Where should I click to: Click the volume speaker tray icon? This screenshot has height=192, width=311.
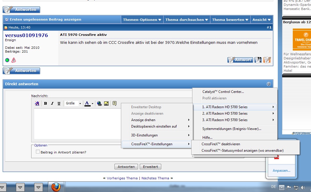click(x=303, y=187)
